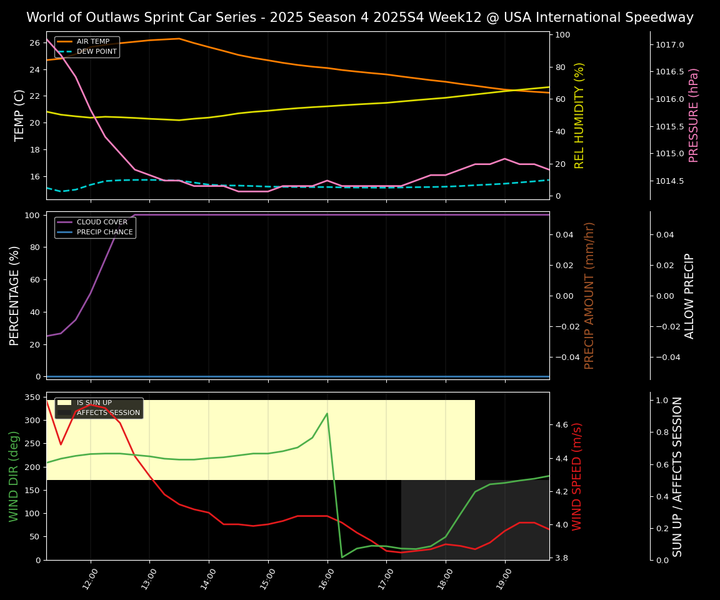Click the 1017.0 pressure tick label
This screenshot has width=720, height=600.
click(669, 44)
